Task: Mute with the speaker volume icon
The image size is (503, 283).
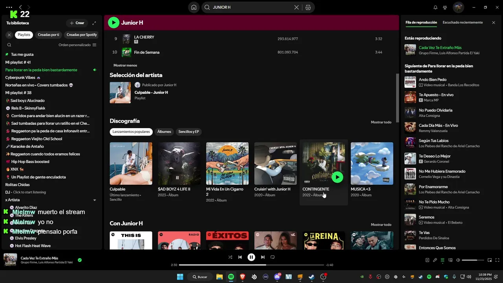Action: [458, 260]
